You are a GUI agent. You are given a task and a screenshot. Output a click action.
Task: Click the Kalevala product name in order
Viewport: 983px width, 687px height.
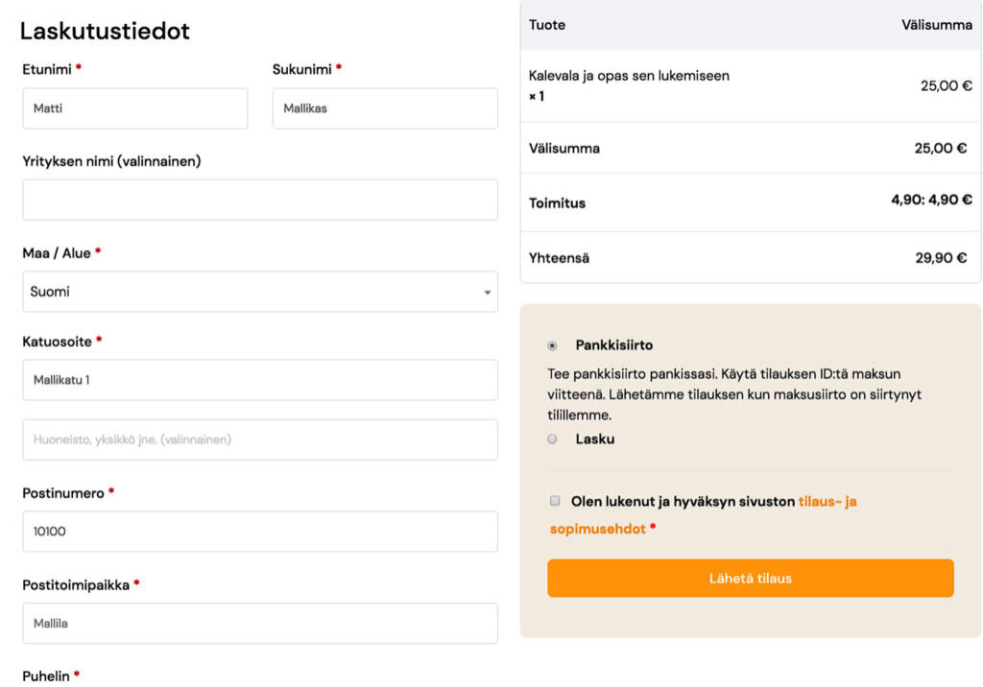click(x=629, y=76)
